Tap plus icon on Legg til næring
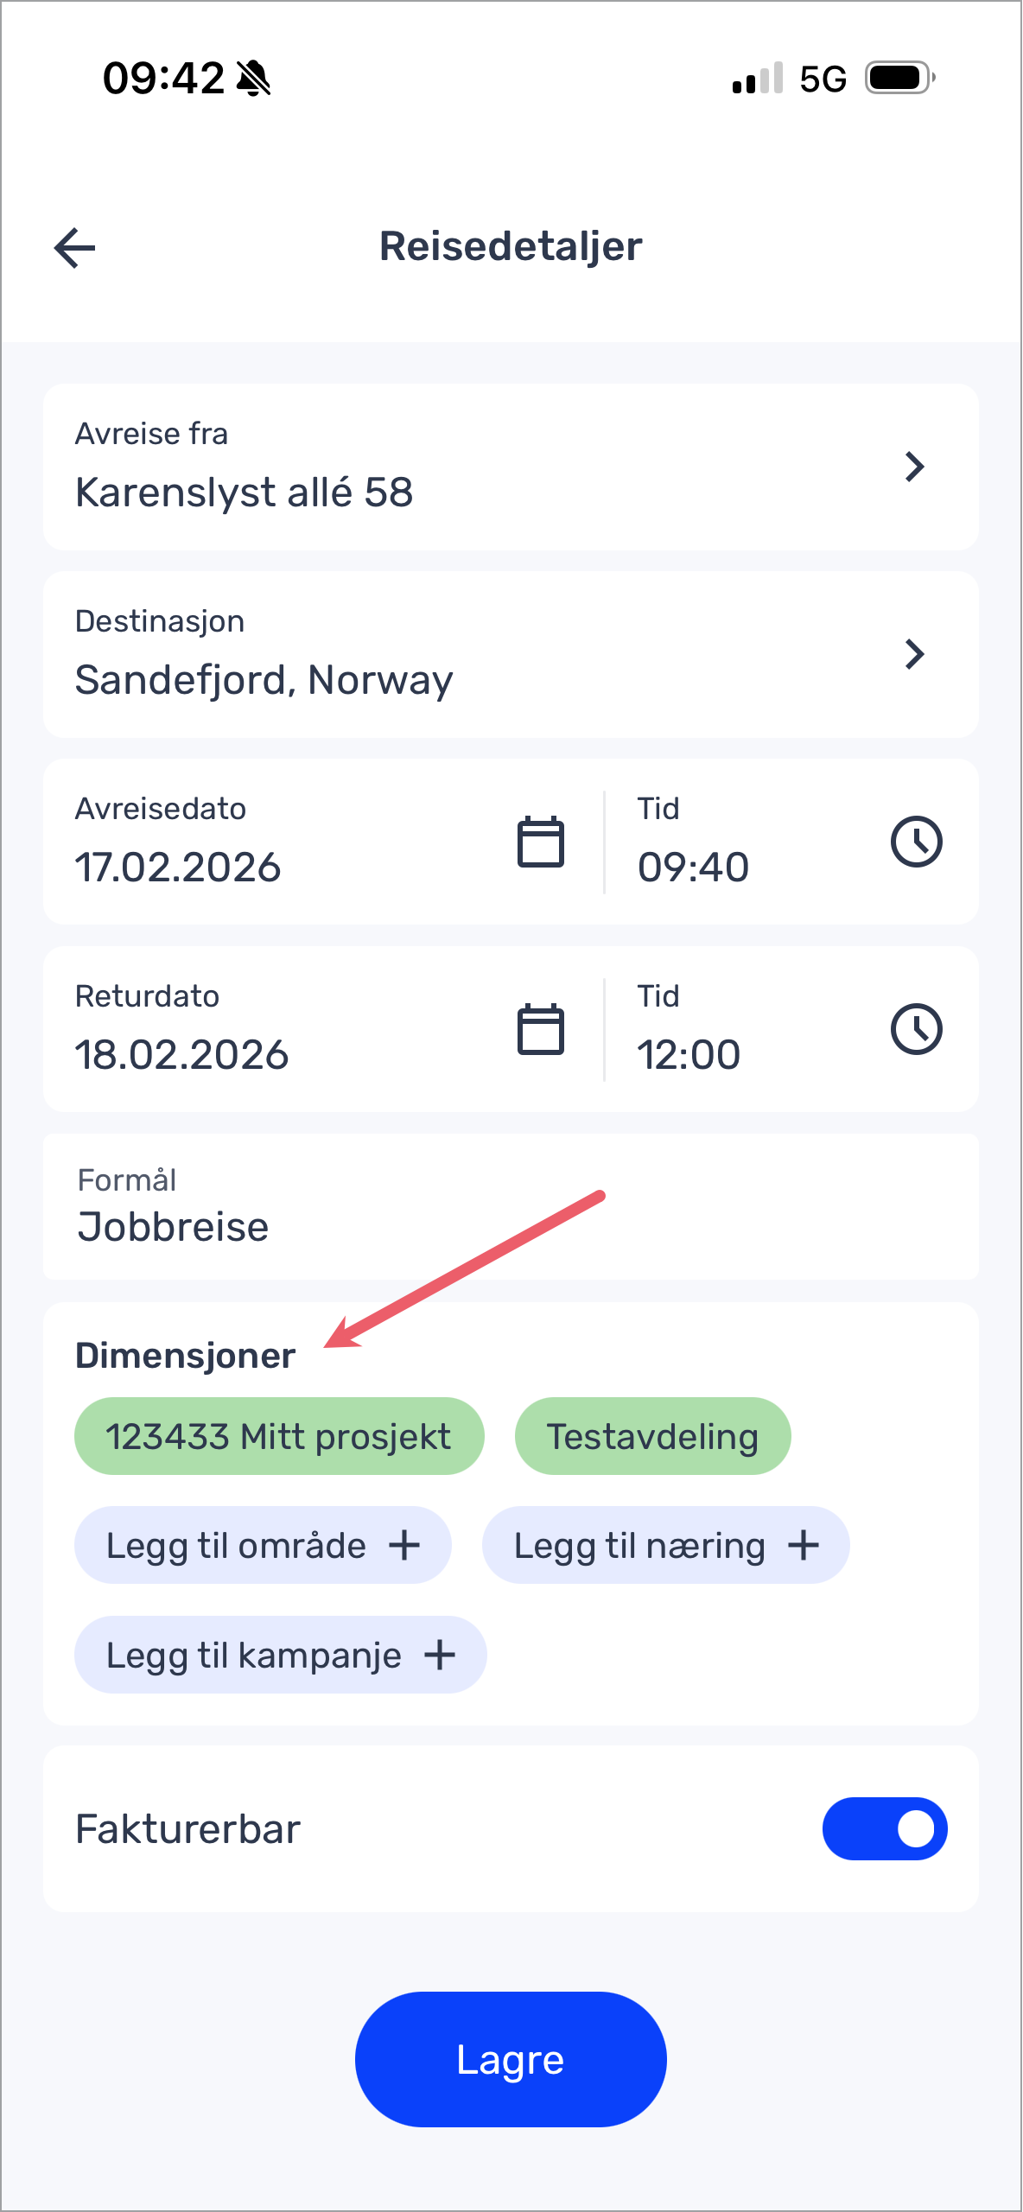 [x=803, y=1545]
